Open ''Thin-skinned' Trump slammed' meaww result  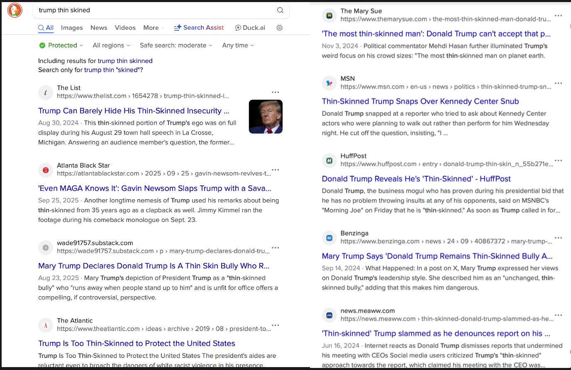pos(436,333)
